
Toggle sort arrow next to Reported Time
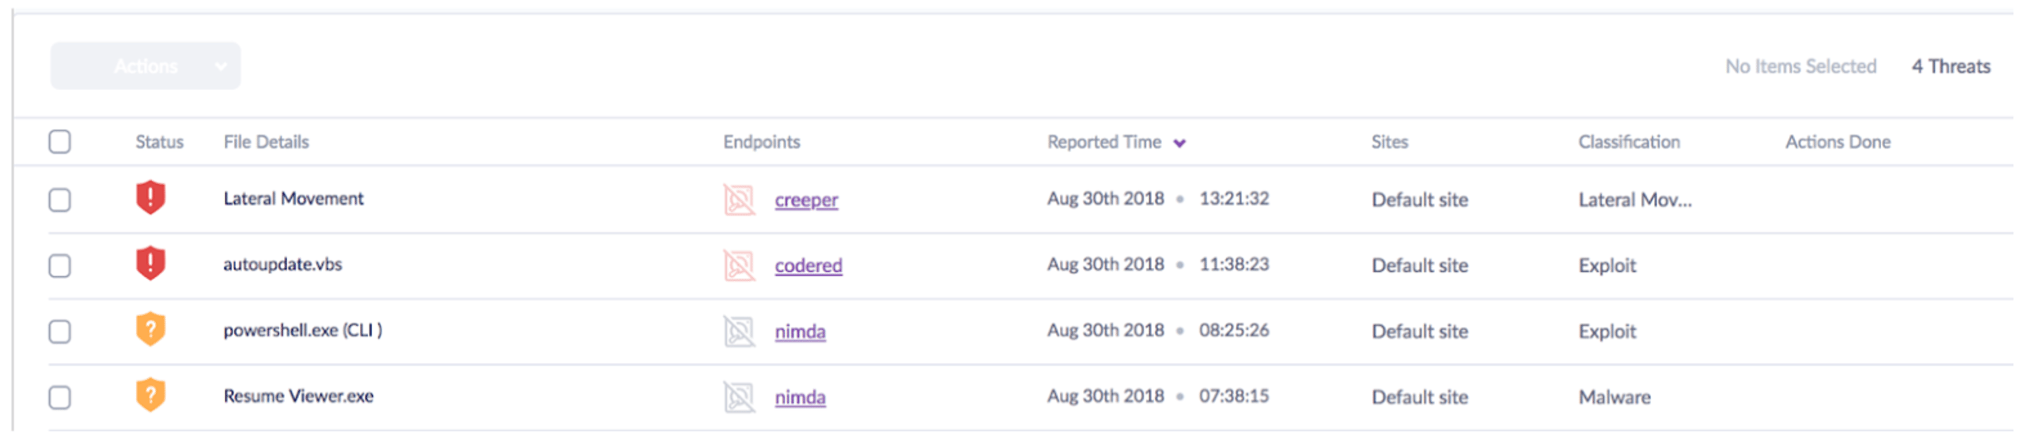click(x=1179, y=143)
